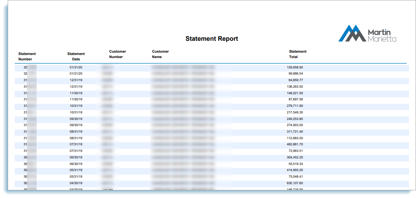Click the Martin Marietta logo

click(x=367, y=33)
